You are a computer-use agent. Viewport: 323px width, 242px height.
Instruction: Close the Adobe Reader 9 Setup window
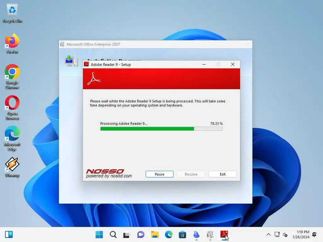(x=233, y=64)
